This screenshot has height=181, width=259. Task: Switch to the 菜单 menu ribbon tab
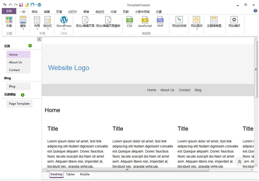(86, 12)
